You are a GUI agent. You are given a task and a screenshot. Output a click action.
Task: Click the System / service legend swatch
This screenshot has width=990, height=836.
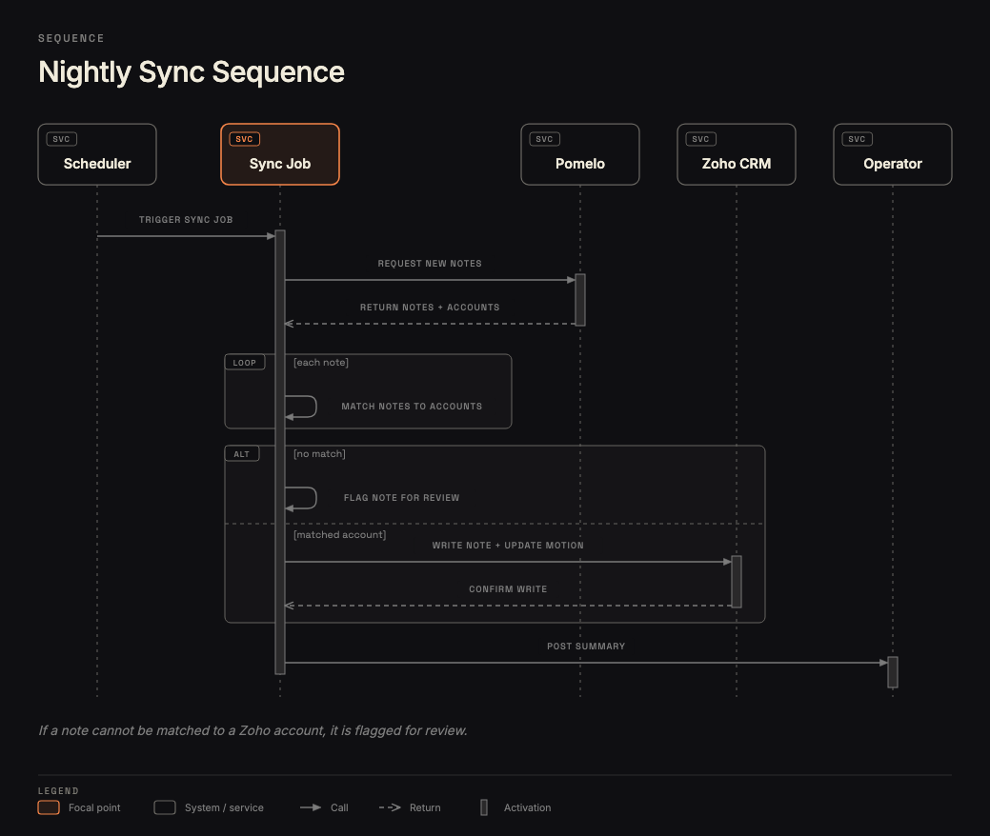pyautogui.click(x=165, y=807)
